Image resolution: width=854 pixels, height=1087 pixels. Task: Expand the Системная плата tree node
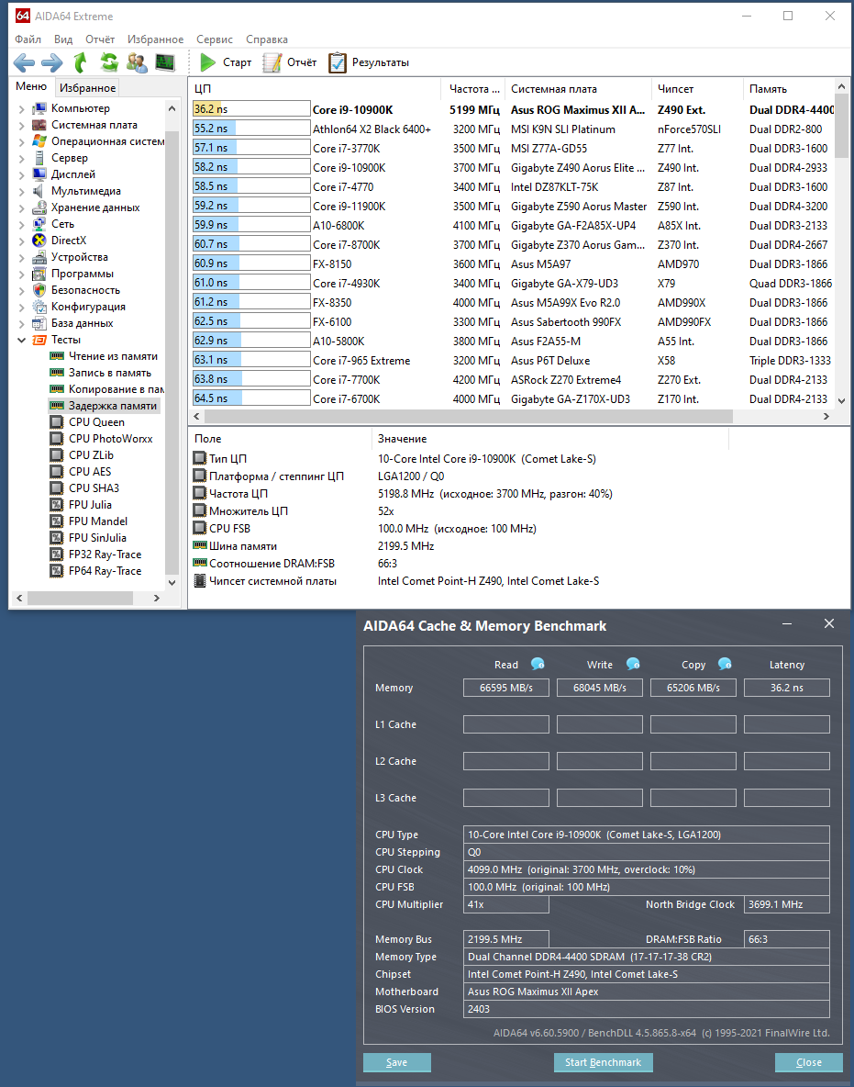point(21,126)
